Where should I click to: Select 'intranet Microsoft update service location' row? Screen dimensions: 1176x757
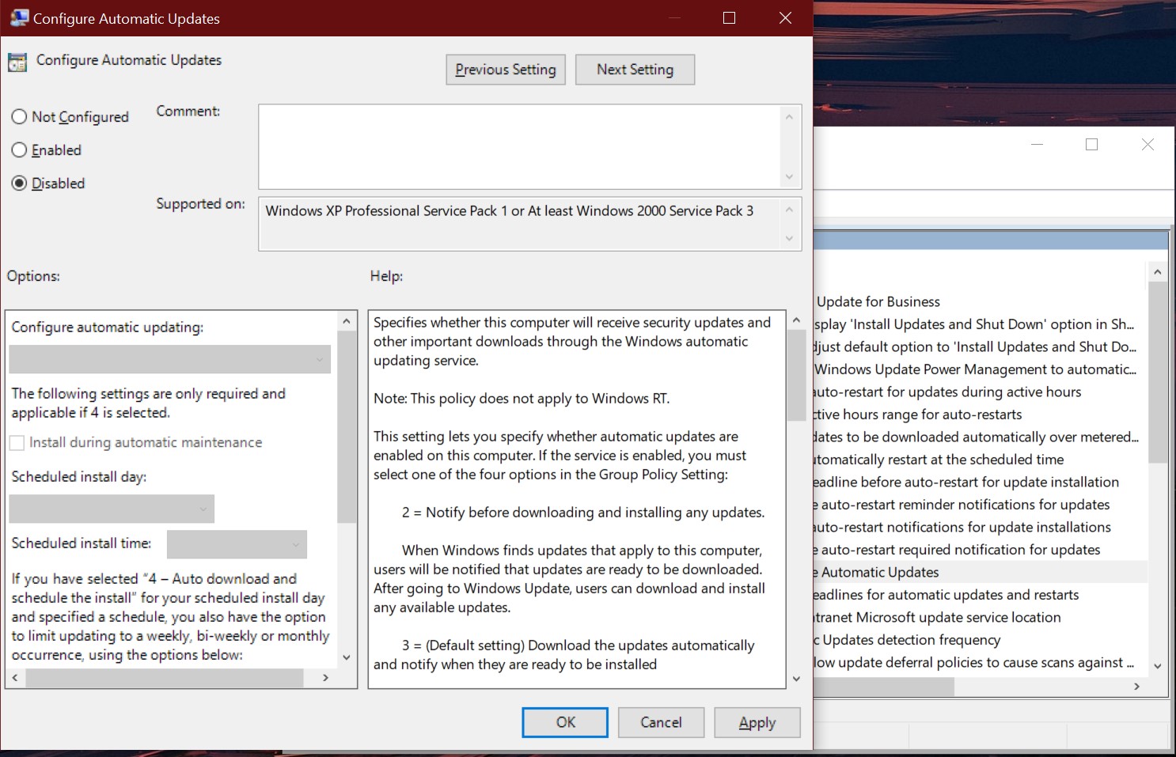(x=938, y=618)
